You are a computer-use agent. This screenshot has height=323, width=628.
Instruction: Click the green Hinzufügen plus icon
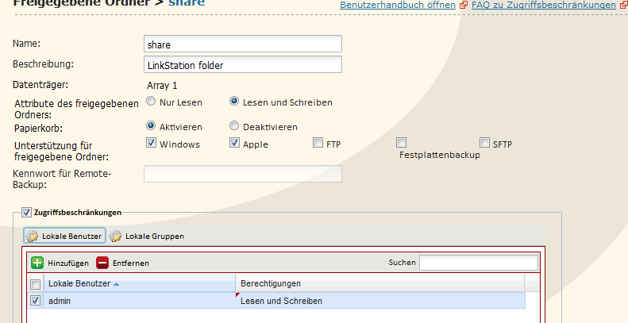tap(37, 263)
